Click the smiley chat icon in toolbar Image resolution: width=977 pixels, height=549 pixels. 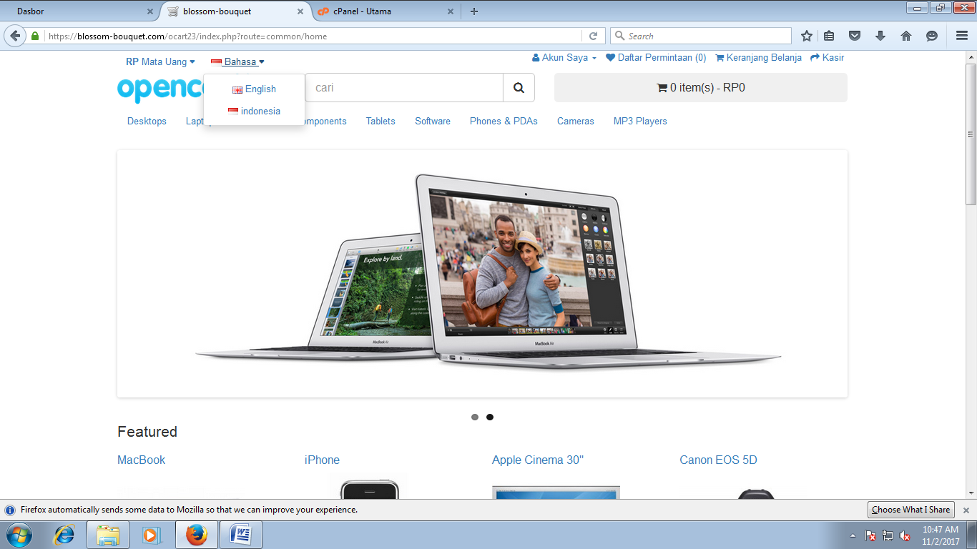tap(932, 36)
